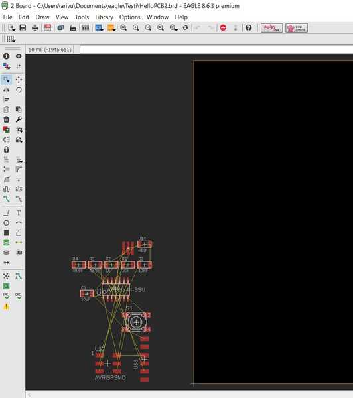Screen dimensions: 353x398
Task: Select the Change wrench tool
Action: tap(19, 119)
